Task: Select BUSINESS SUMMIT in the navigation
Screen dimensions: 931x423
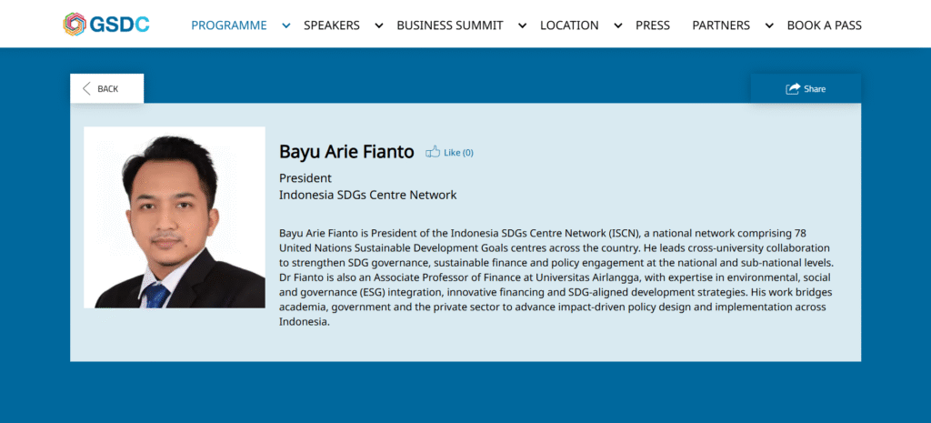Action: click(x=449, y=25)
